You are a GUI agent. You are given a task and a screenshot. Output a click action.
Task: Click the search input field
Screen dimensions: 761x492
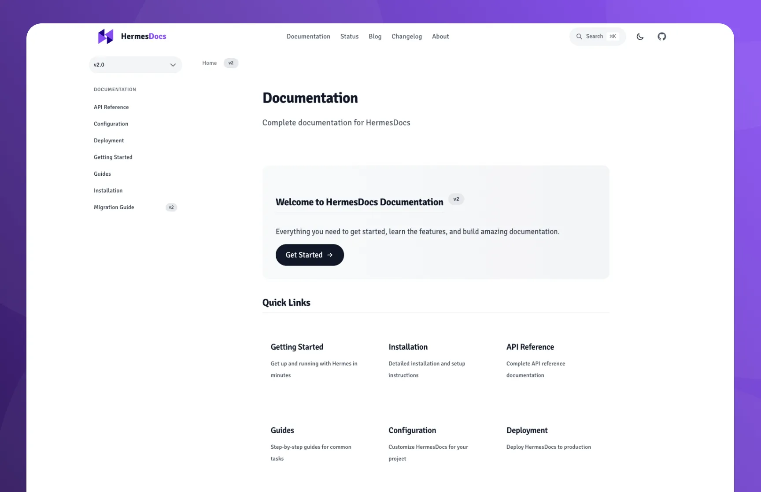[x=595, y=37]
